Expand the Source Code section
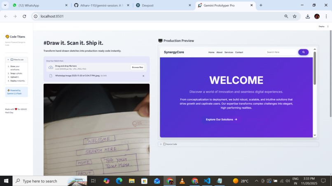Screen dimensions: 332x186 pyautogui.click(x=238, y=144)
